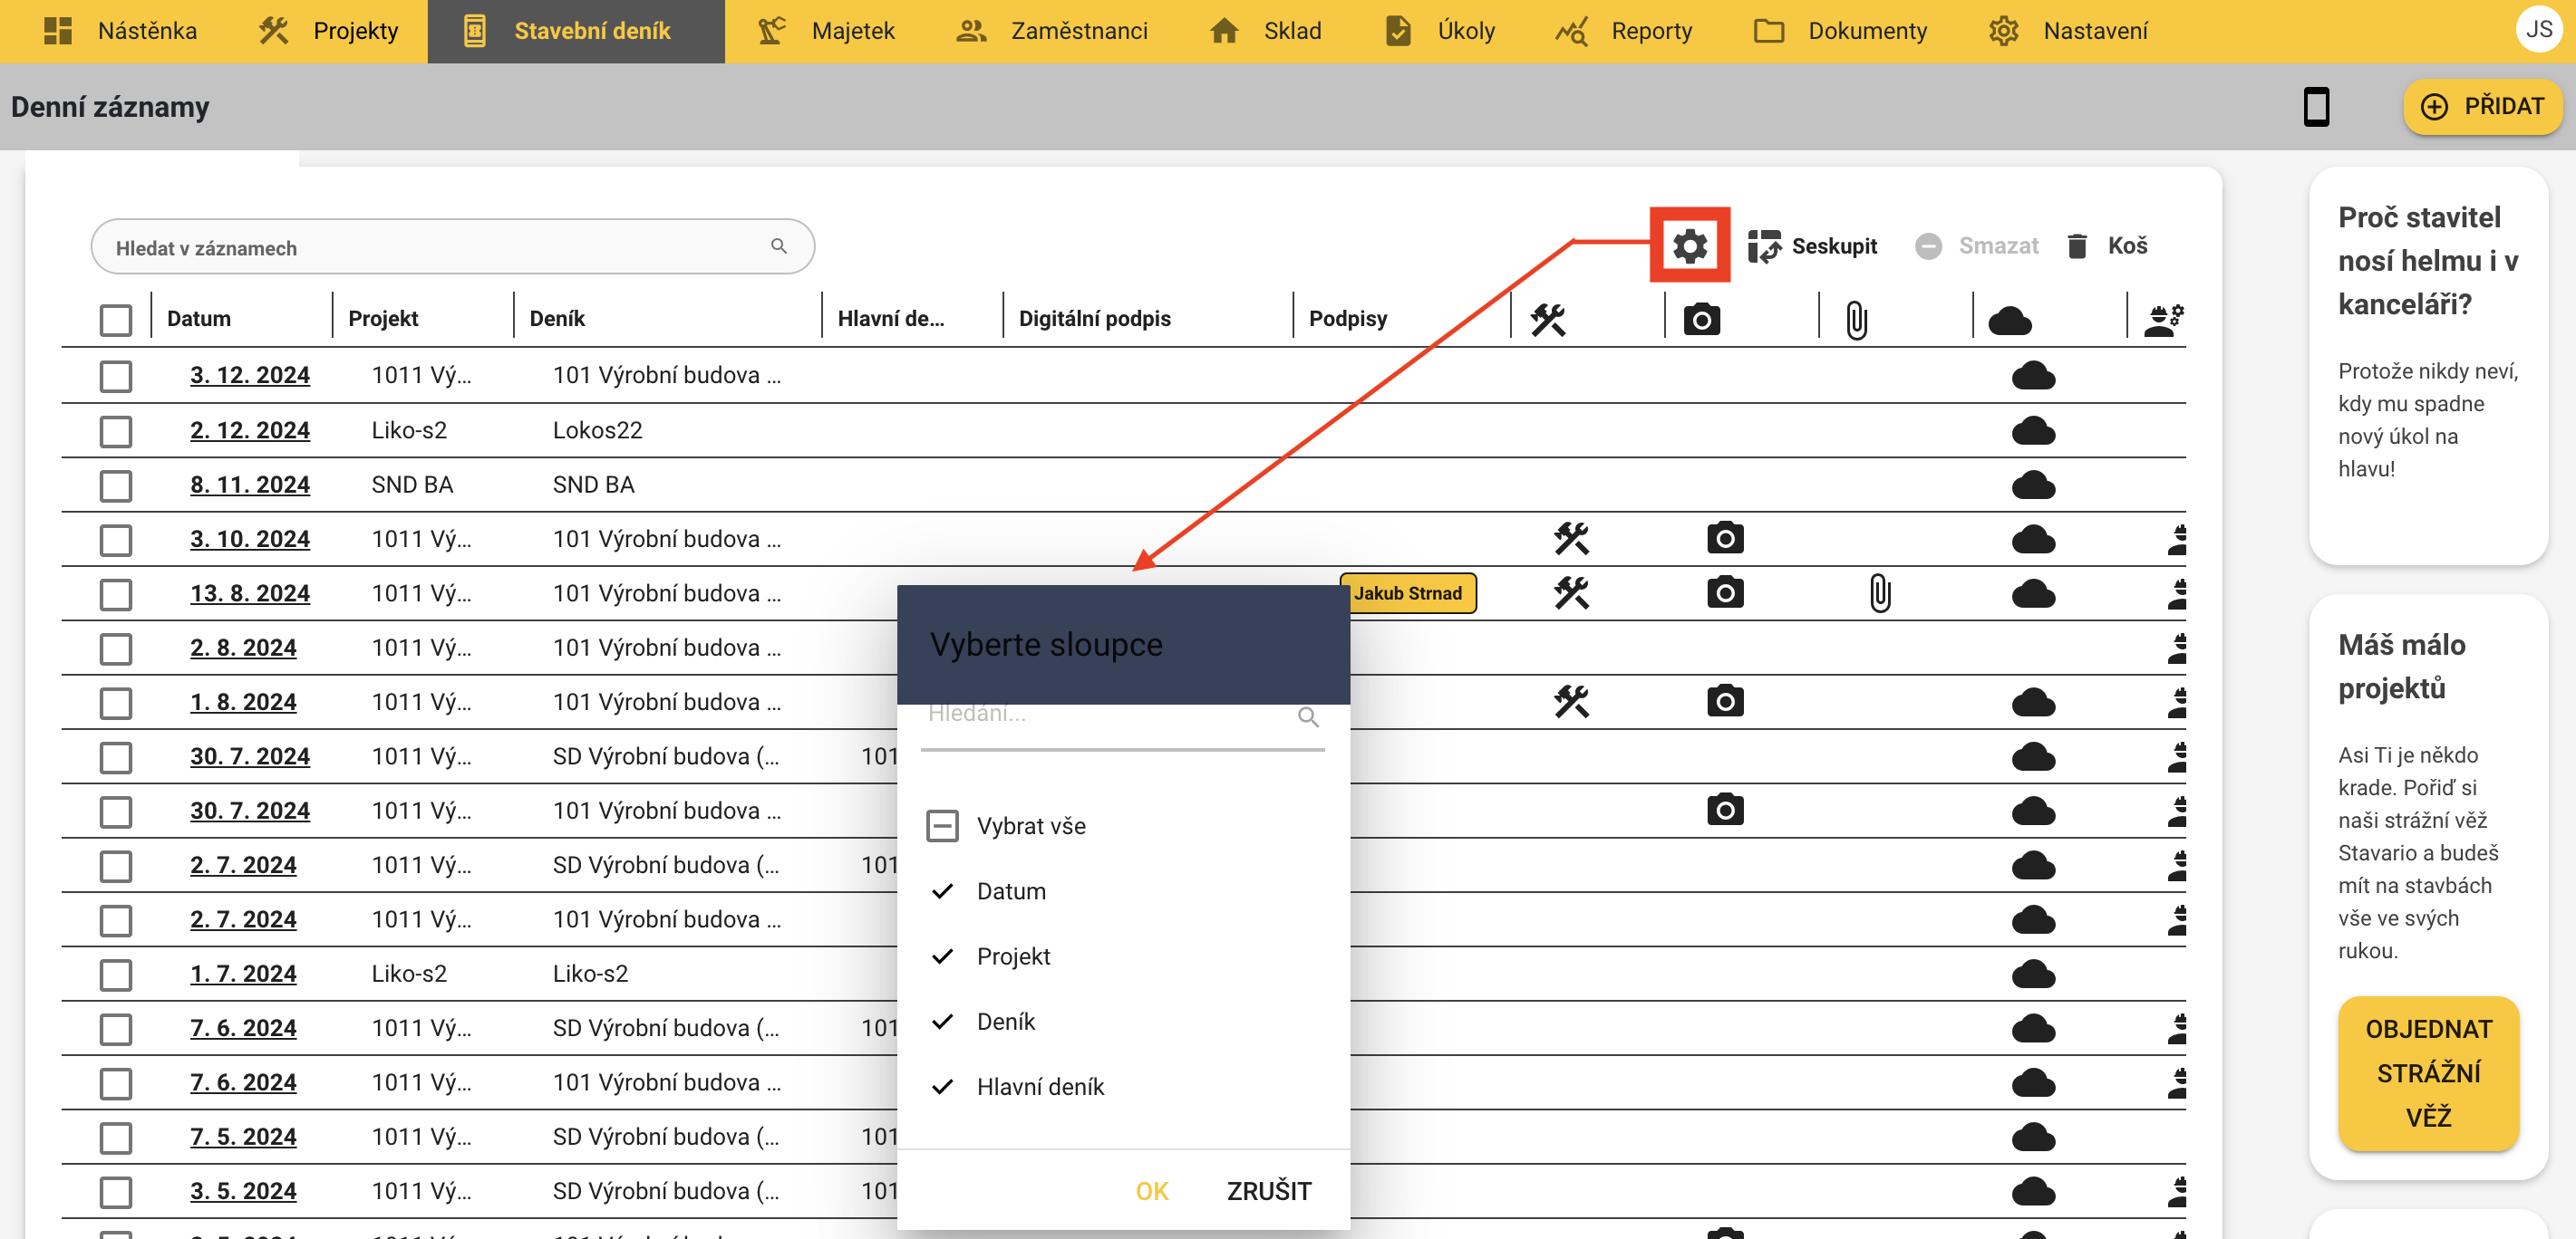Open the column settings gear icon

click(x=1689, y=245)
